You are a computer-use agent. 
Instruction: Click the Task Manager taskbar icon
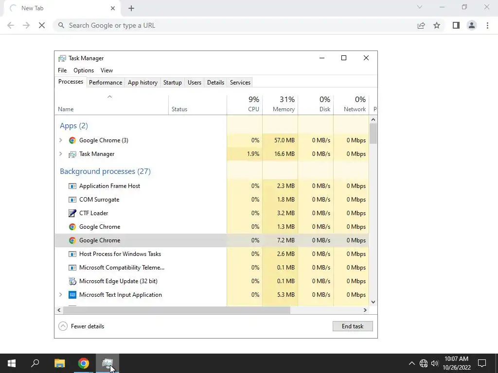point(107,363)
